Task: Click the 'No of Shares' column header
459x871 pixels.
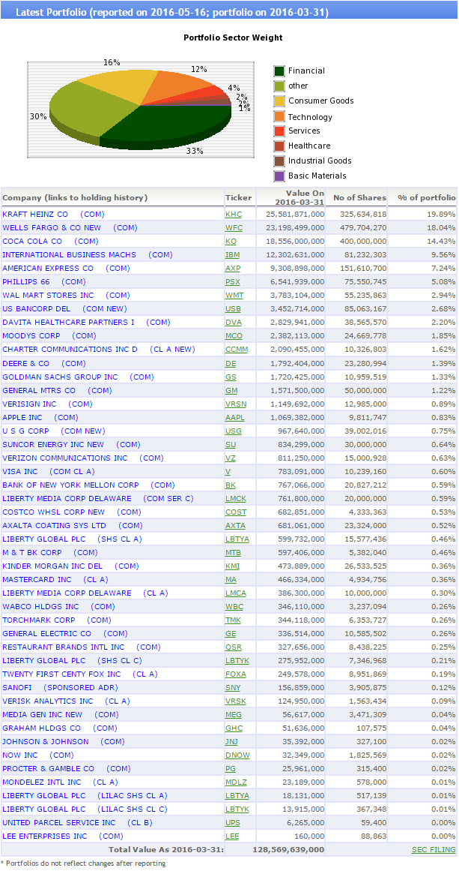Action: tap(359, 198)
